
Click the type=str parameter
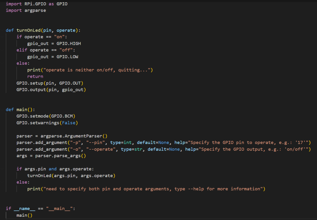pos(131,149)
